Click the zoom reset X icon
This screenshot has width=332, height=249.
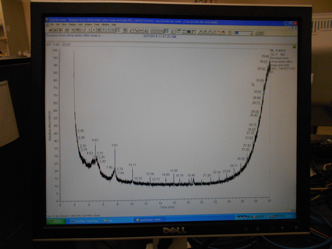[99, 30]
